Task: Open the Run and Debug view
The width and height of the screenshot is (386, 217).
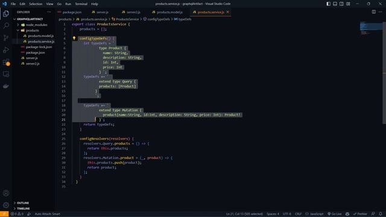Action: pyautogui.click(x=6, y=49)
